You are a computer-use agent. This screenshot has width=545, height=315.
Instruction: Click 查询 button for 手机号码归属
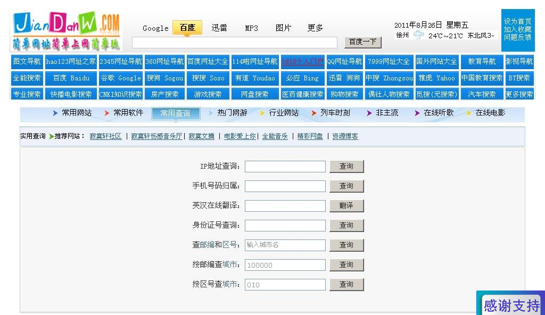coord(346,186)
